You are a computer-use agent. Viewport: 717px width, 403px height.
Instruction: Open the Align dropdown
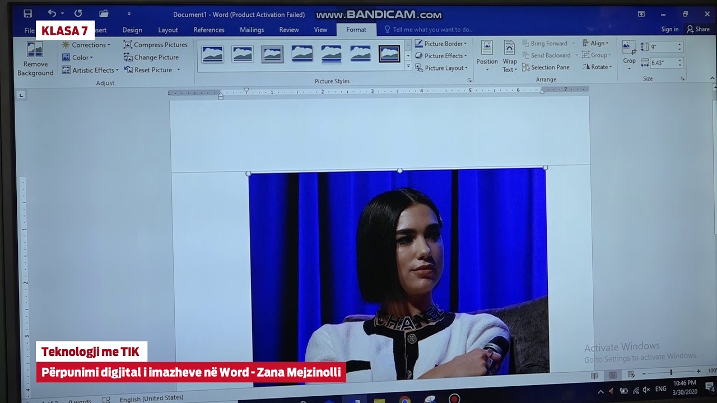pos(595,43)
